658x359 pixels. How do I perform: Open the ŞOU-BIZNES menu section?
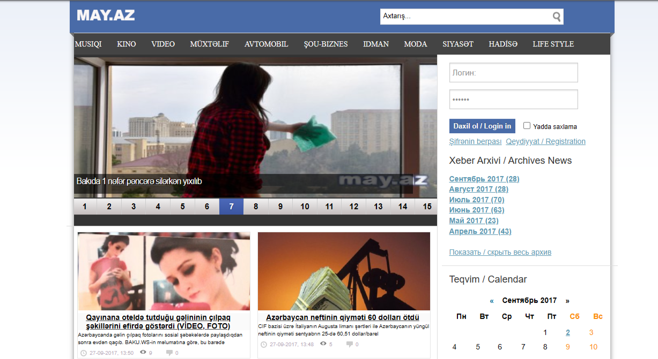tap(326, 44)
